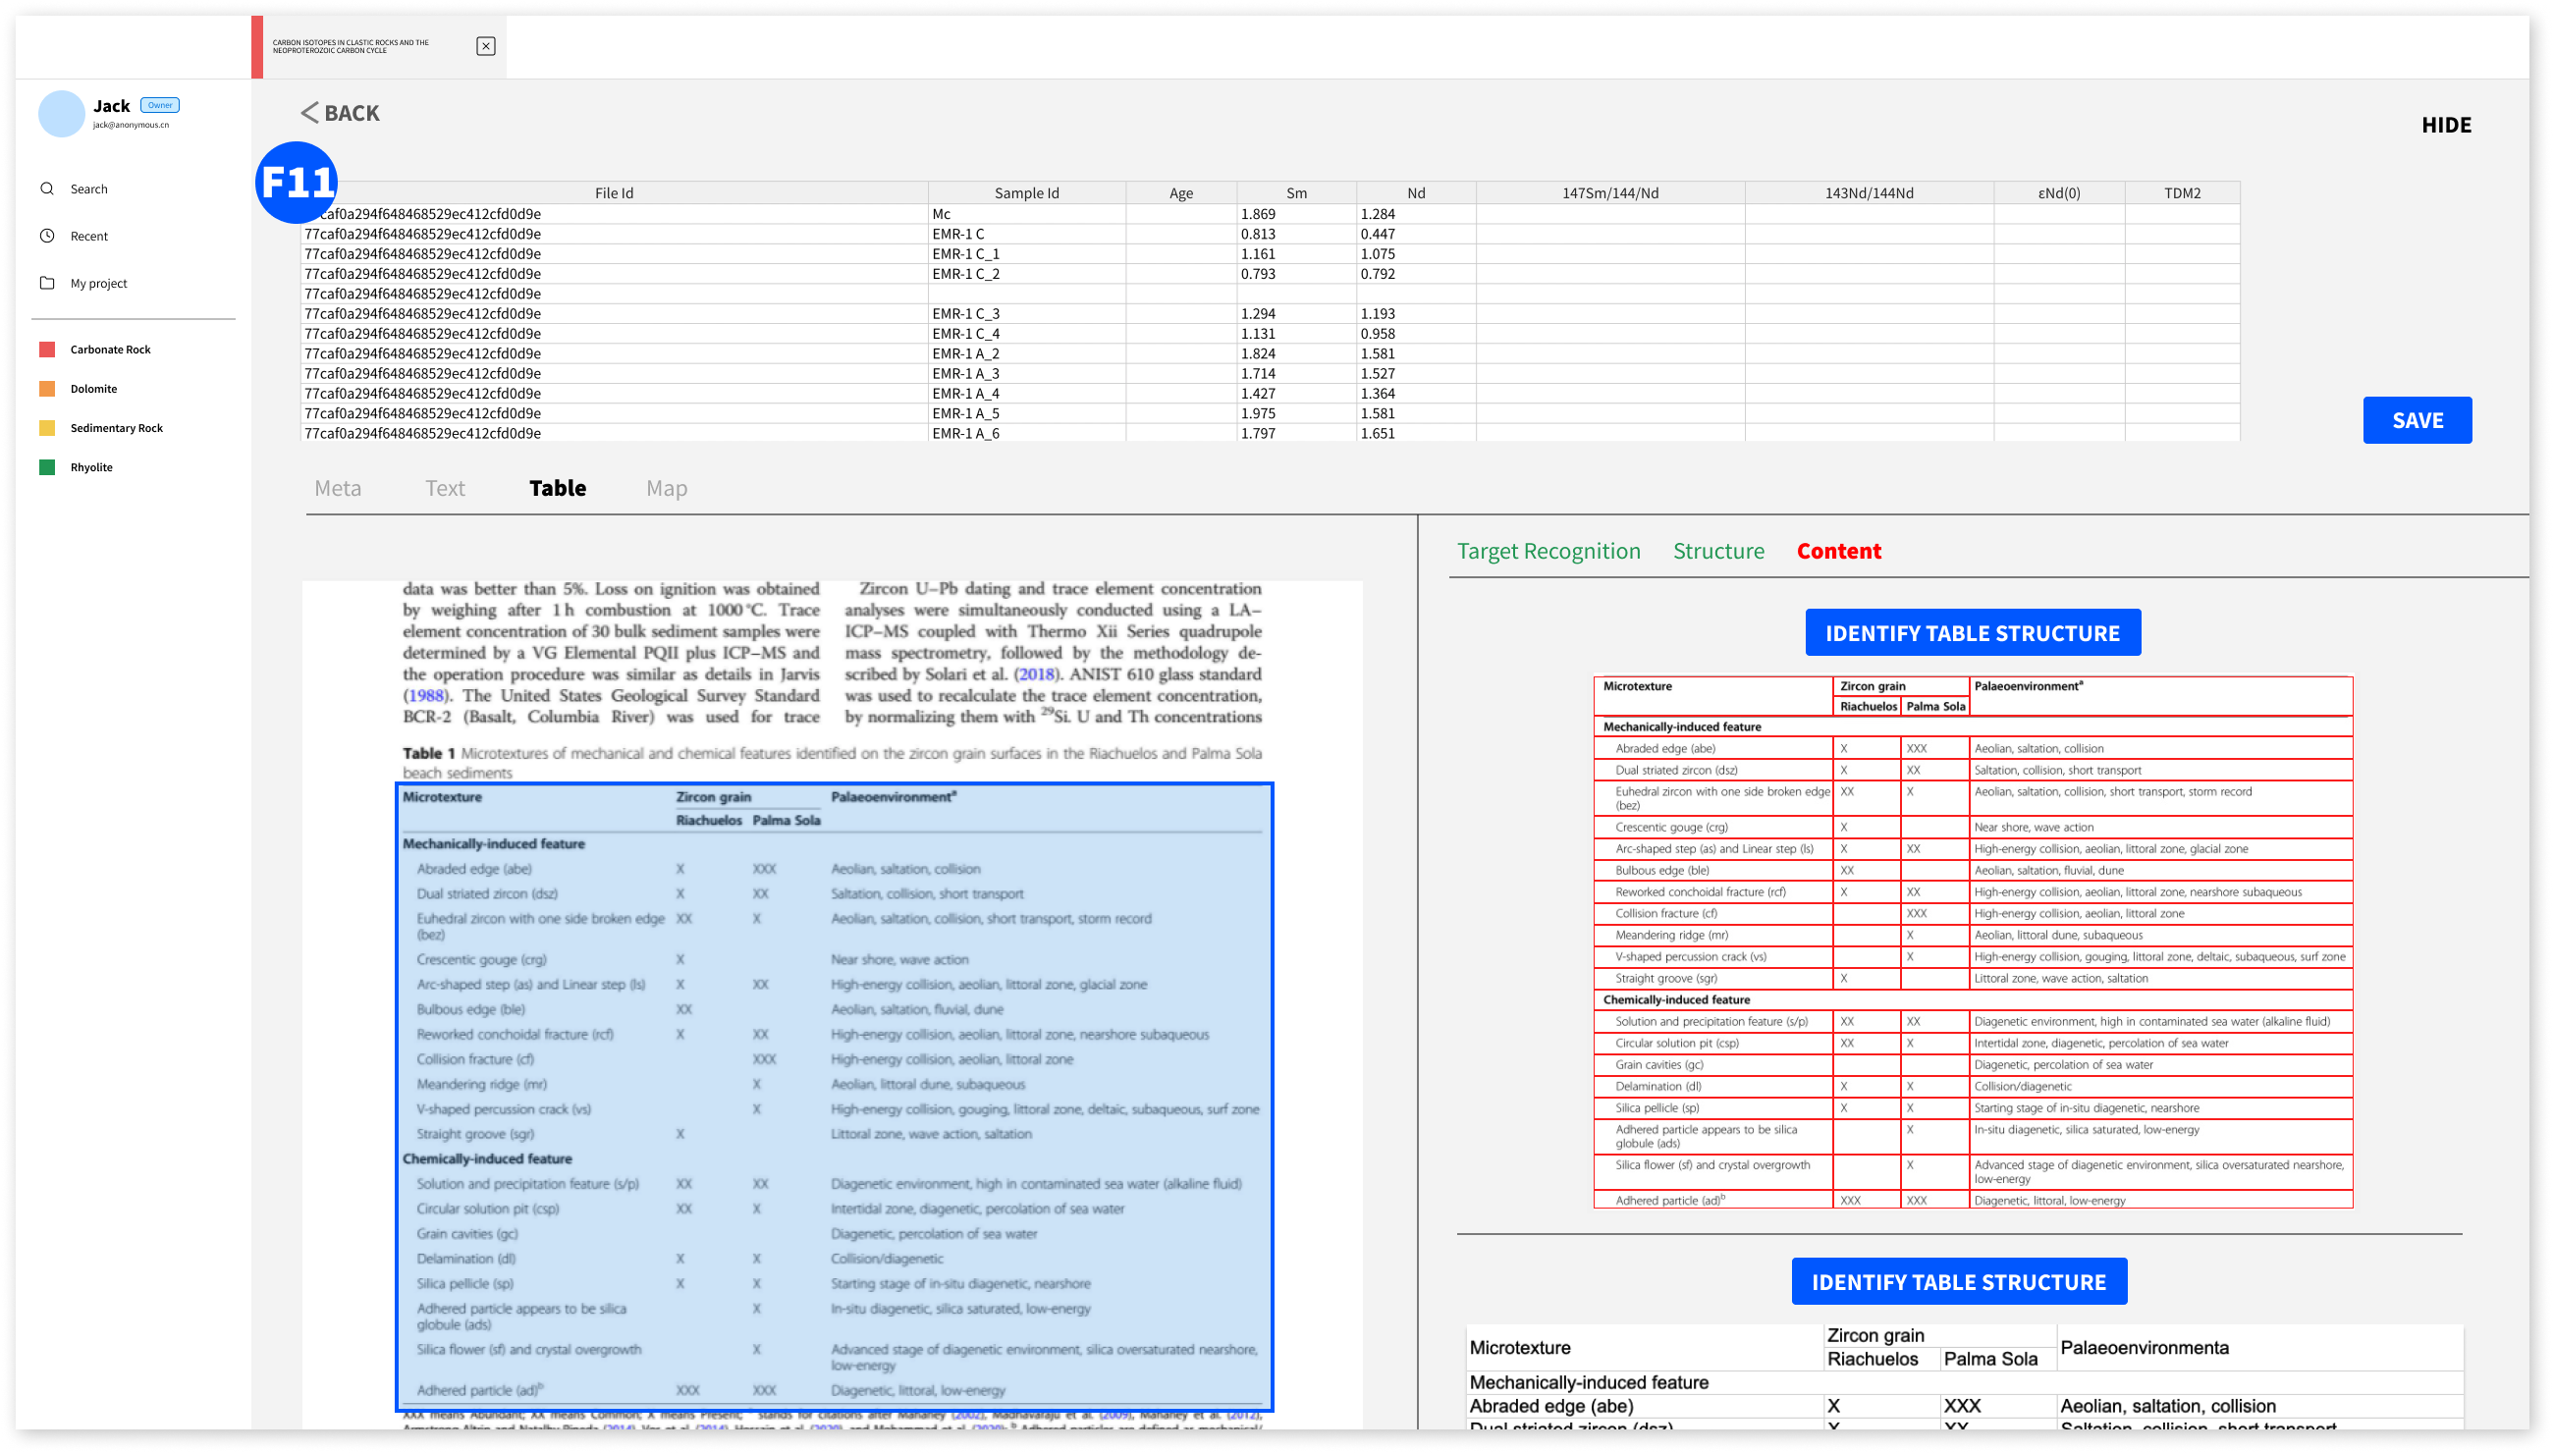Open My project folder icon
Viewport: 2553px width, 1453px height.
47,283
